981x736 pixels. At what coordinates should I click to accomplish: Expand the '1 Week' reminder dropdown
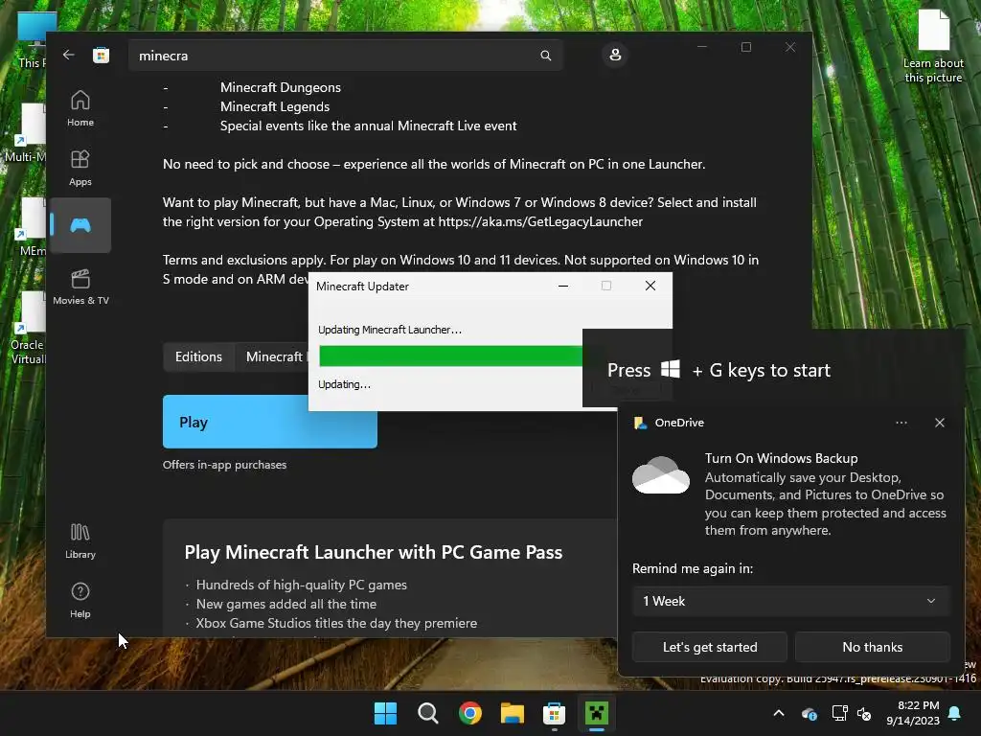click(790, 601)
